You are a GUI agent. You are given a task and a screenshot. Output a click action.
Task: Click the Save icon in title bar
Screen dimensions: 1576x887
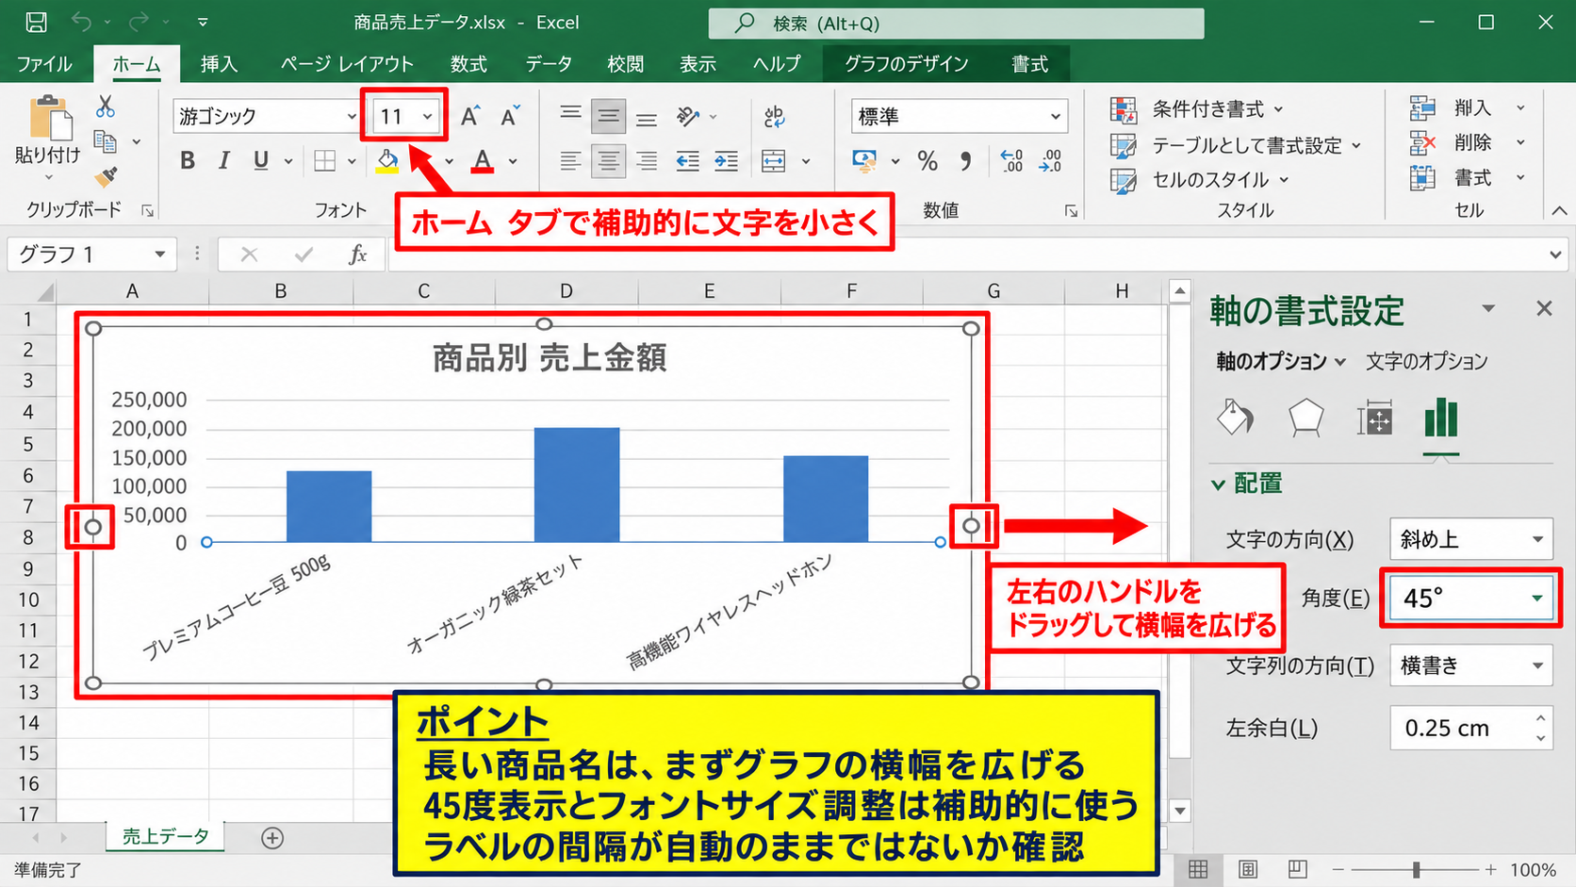pyautogui.click(x=36, y=22)
